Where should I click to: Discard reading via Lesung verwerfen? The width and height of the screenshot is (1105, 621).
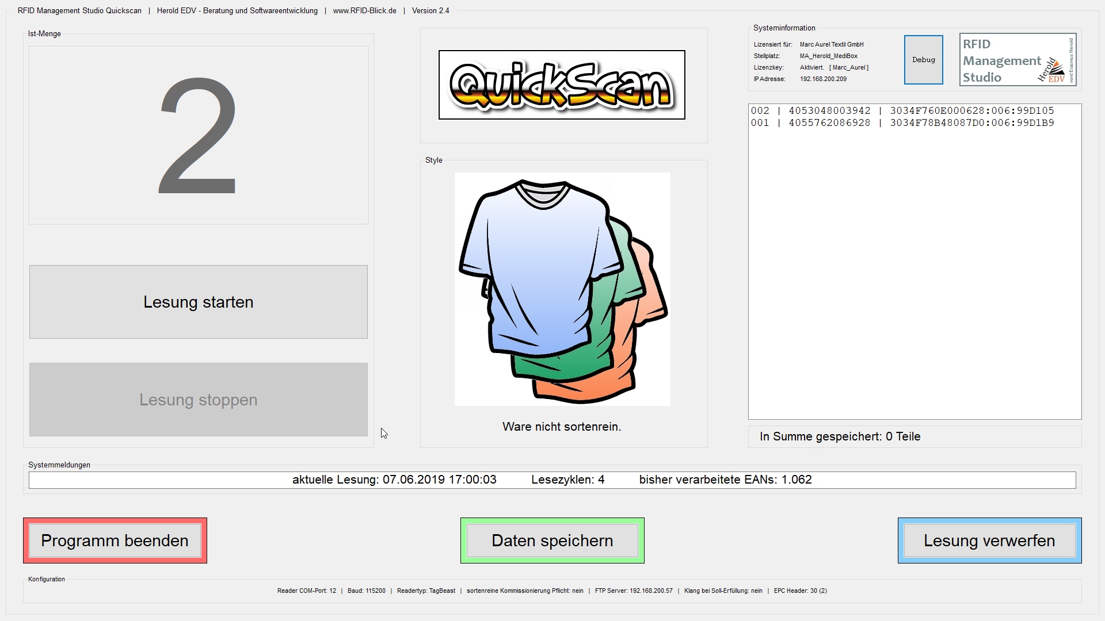pos(989,540)
